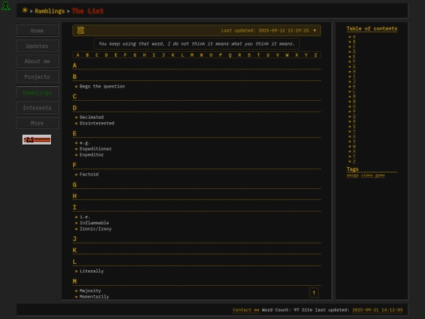The image size is (425, 319).
Task: Click the red striped badge image
Action: coord(37,139)
